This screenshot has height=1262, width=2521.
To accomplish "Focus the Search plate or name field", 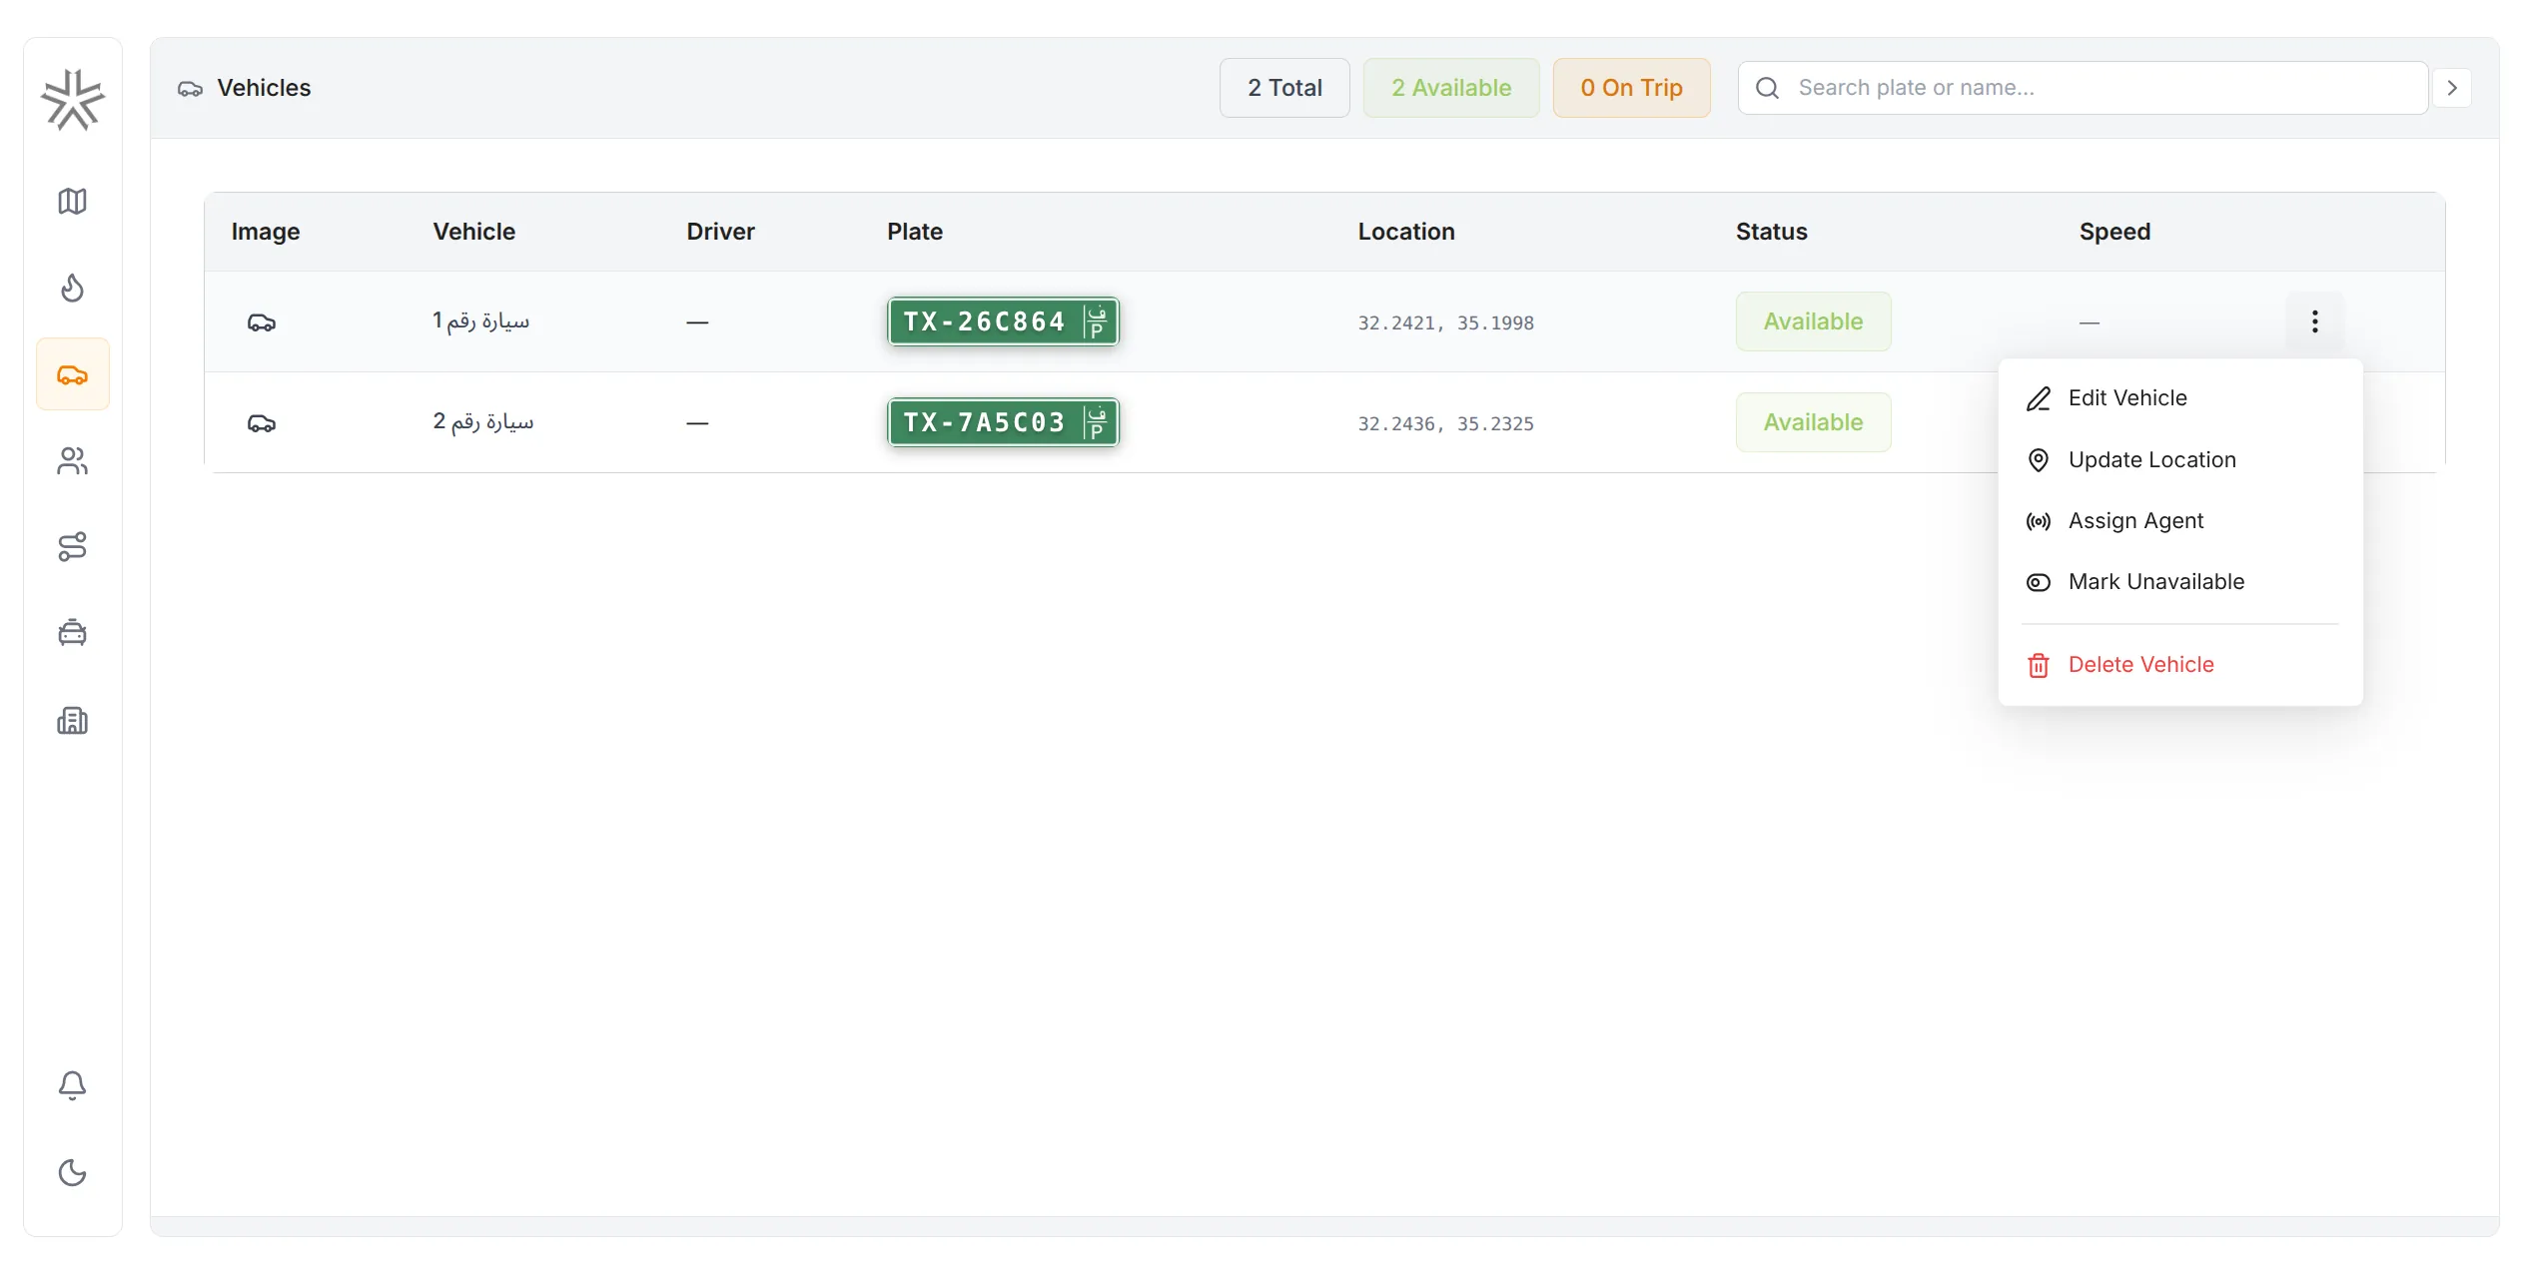I will pyautogui.click(x=2083, y=88).
